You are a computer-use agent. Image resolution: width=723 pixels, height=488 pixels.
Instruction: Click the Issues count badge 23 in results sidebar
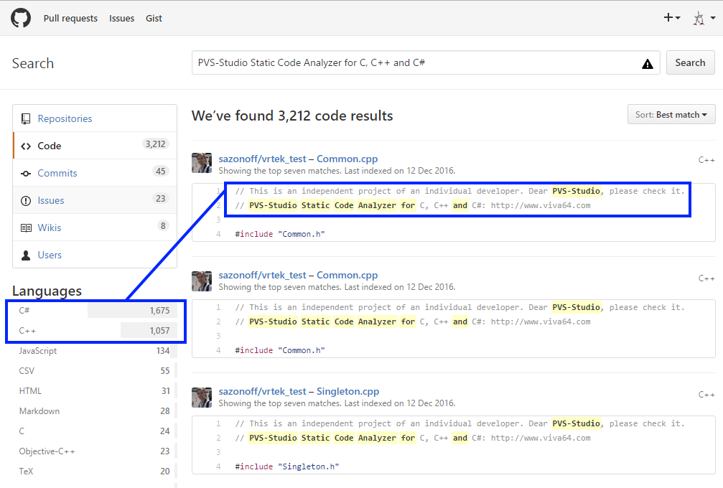tap(160, 198)
